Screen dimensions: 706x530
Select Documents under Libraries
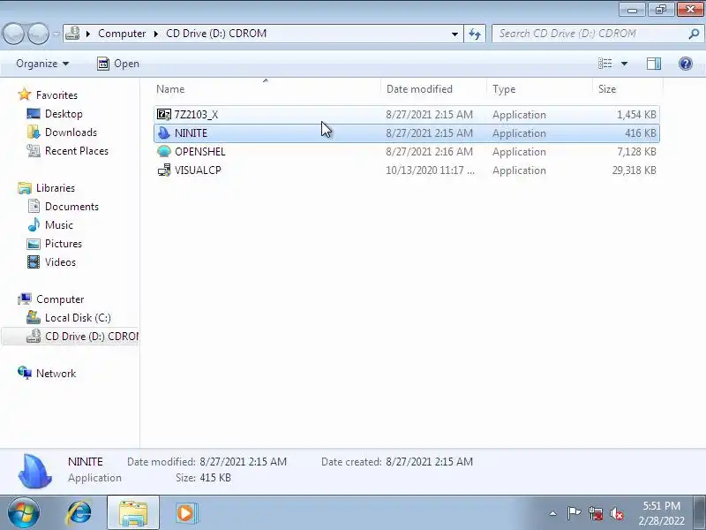point(71,206)
